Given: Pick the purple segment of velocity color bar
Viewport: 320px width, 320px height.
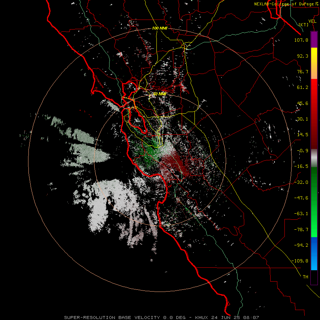Looking at the screenshot, I should tap(314, 40).
